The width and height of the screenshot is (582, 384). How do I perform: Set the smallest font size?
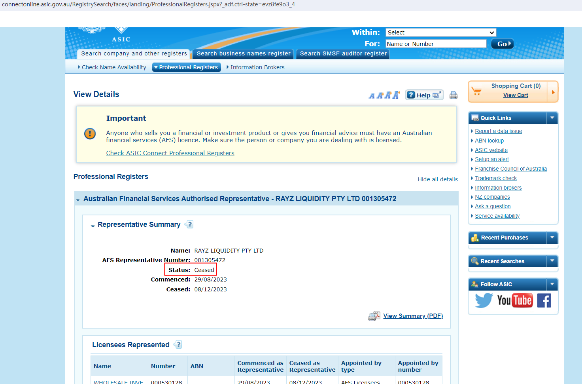(x=372, y=96)
